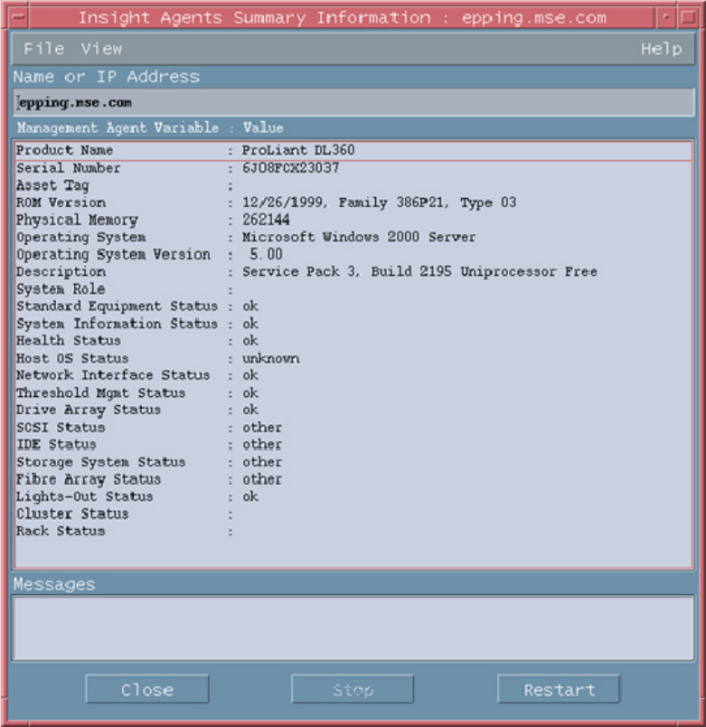706x727 pixels.
Task: Select the ROM Version row
Action: (353, 203)
